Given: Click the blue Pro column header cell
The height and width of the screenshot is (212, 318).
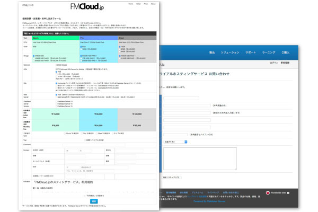Looking at the screenshot, I should pos(99,38).
